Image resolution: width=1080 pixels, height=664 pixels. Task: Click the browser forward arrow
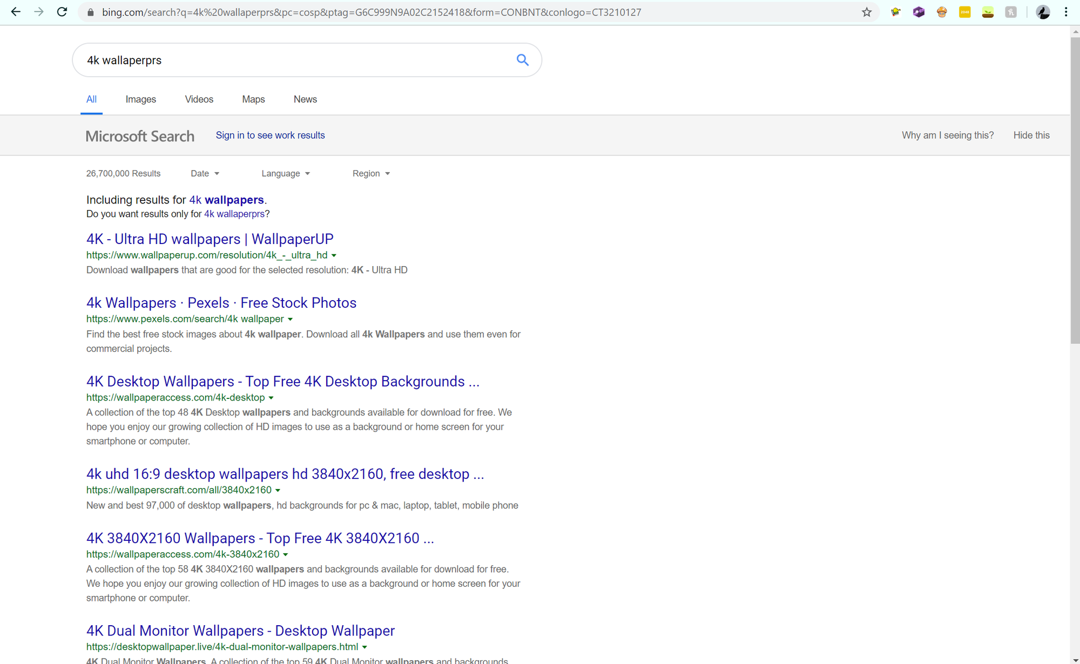tap(39, 12)
